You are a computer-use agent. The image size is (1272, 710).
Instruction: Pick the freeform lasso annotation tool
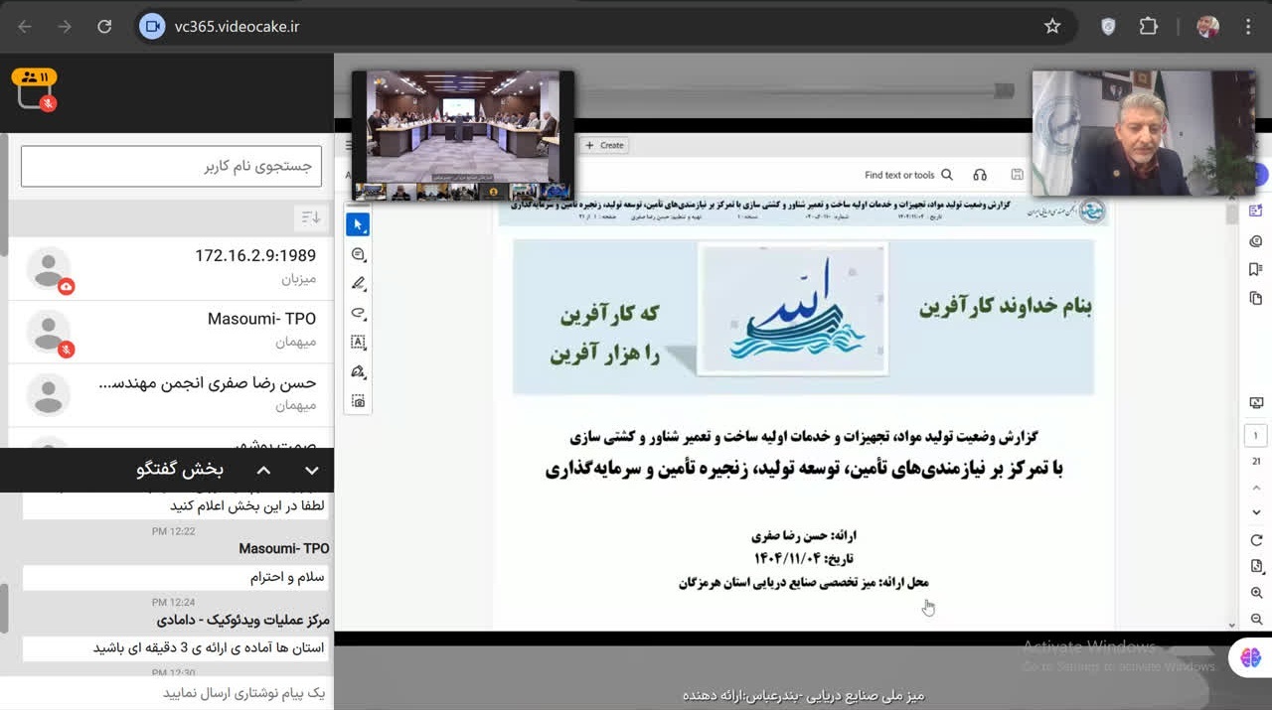point(358,312)
